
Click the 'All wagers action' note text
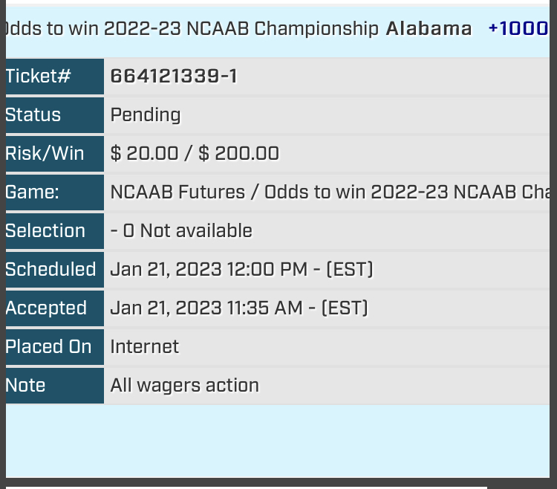185,386
